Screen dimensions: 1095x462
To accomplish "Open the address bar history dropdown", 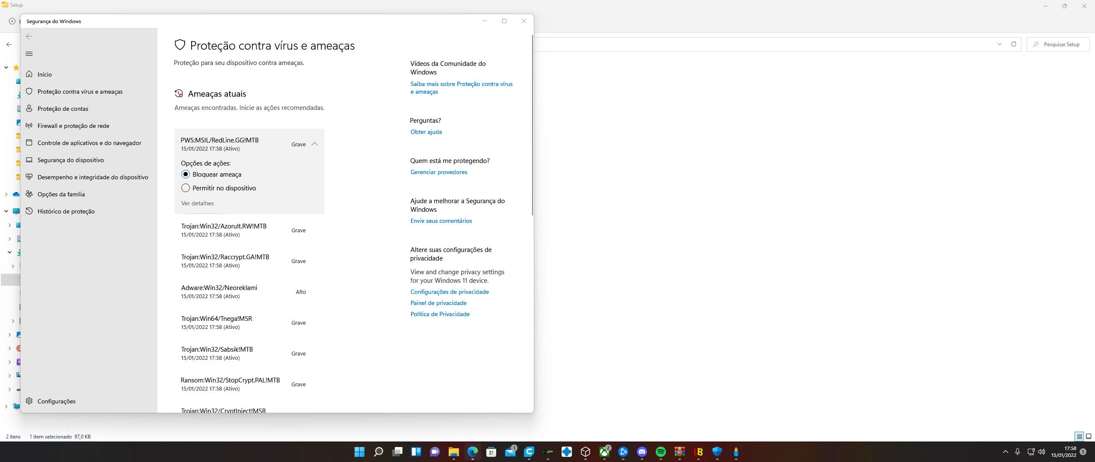I will tap(999, 44).
